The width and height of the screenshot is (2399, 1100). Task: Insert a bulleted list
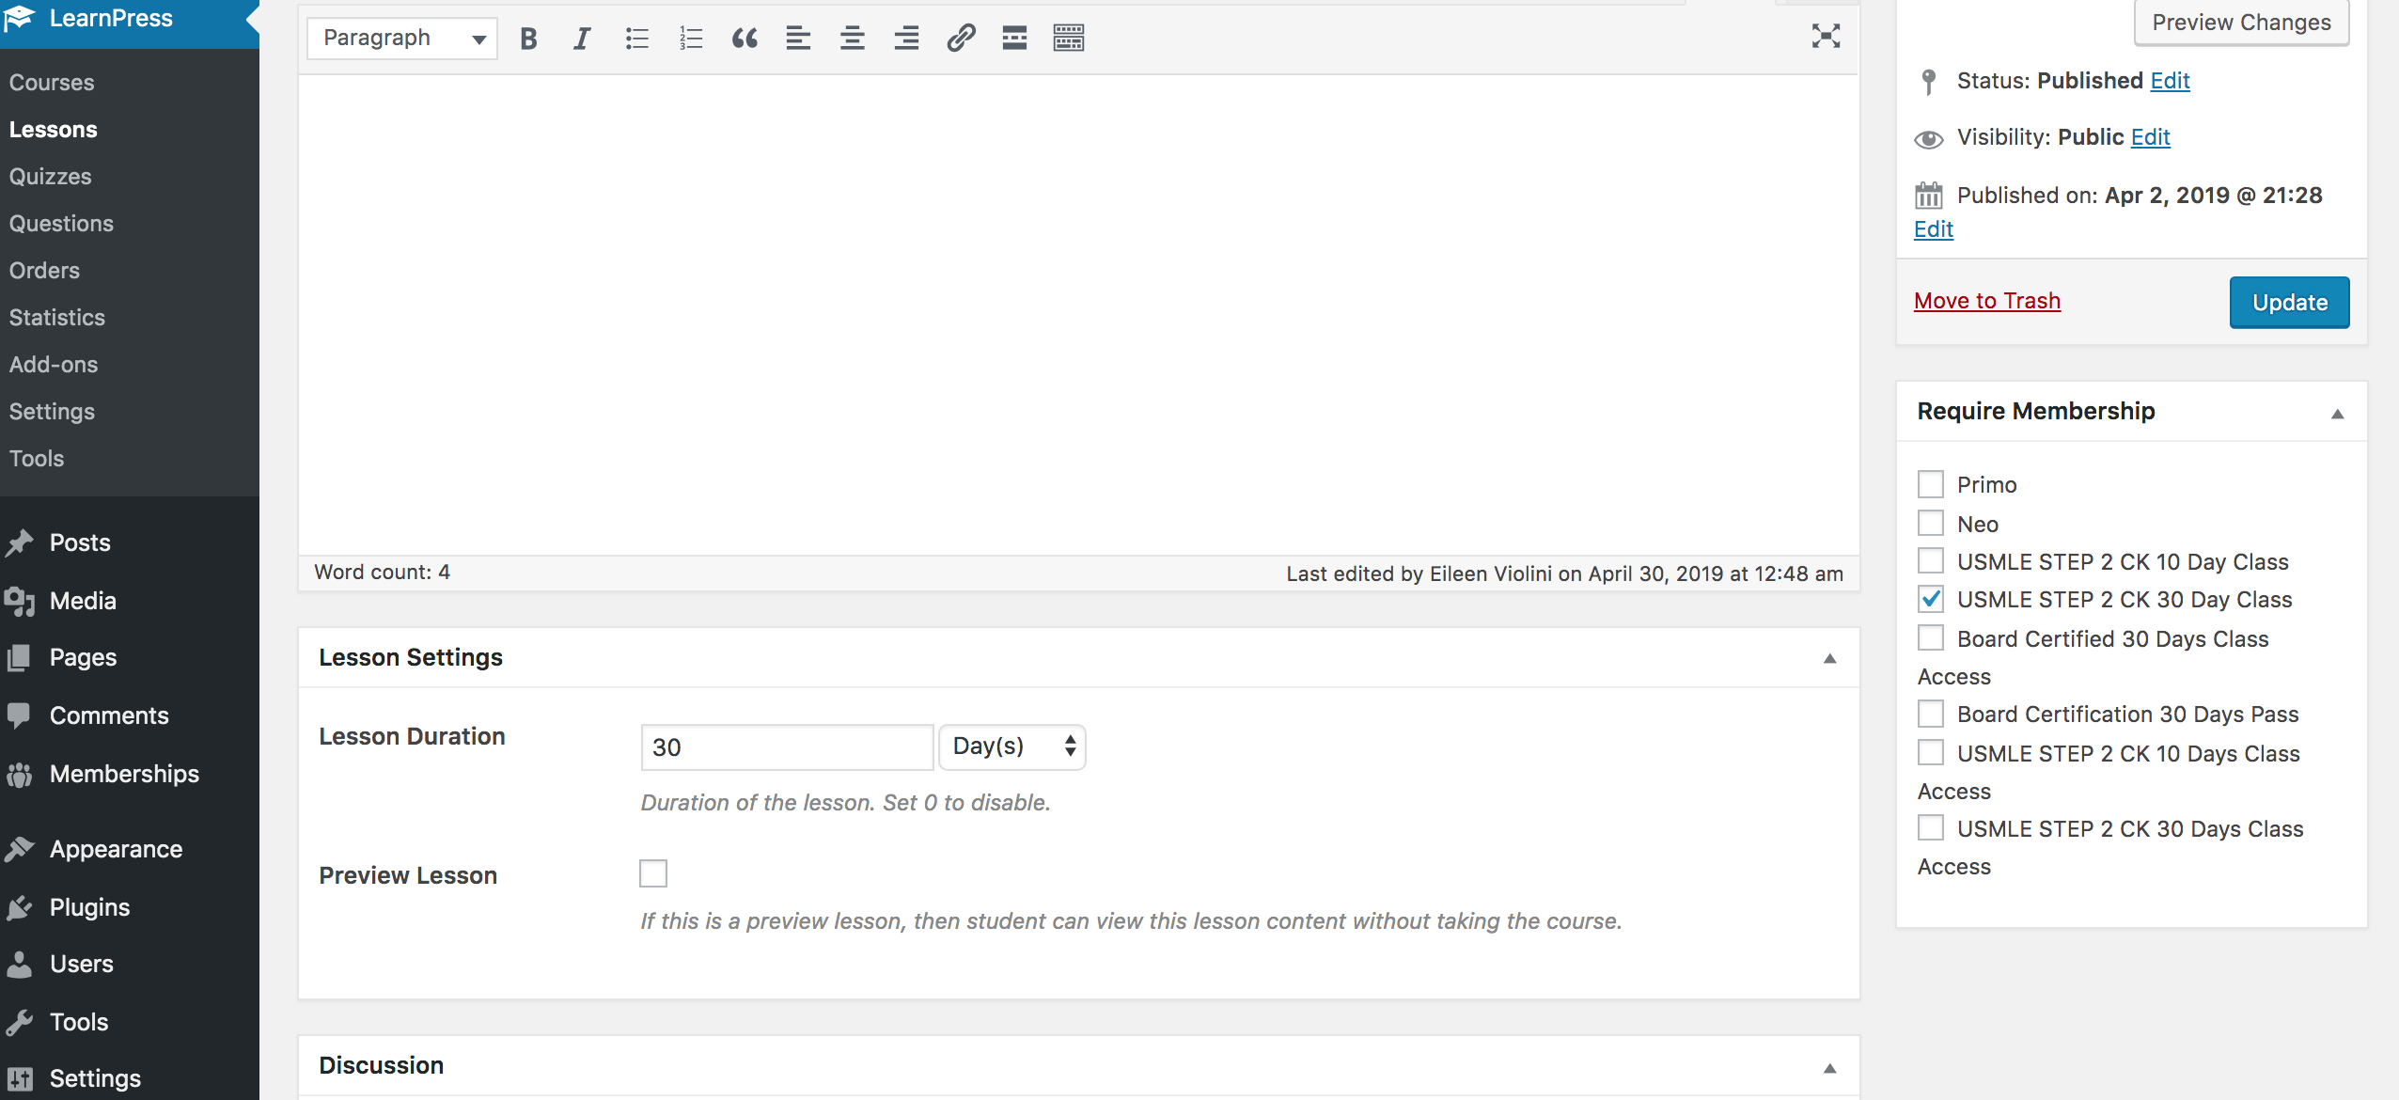tap(636, 39)
